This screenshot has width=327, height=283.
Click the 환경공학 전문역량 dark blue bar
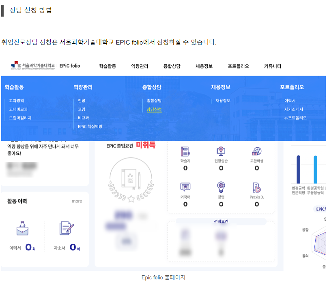coord(299,169)
